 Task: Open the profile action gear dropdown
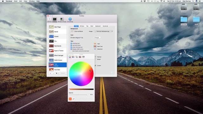57,73
